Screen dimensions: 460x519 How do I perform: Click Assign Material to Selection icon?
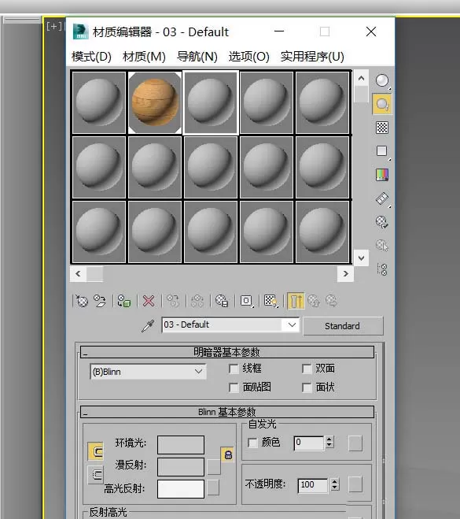point(124,301)
